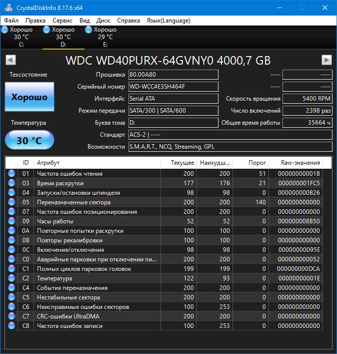Open the Язык(Language) menu

point(168,21)
